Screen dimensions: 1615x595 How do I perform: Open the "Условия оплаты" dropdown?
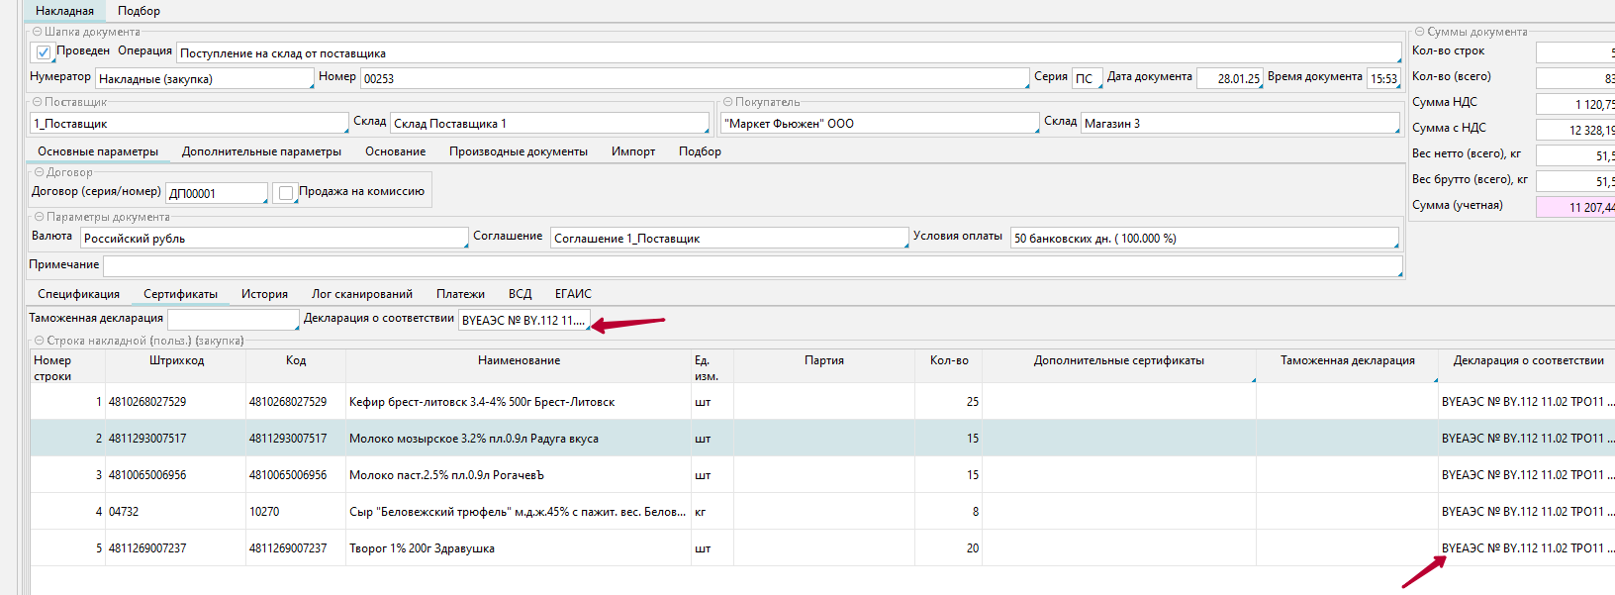[1203, 239]
